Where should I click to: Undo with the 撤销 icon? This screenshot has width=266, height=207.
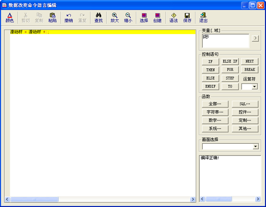[69, 18]
